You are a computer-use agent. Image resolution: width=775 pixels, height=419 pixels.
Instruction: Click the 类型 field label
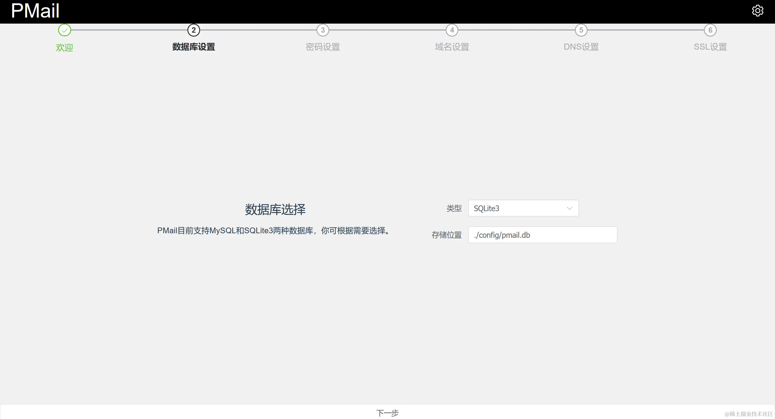pos(454,208)
